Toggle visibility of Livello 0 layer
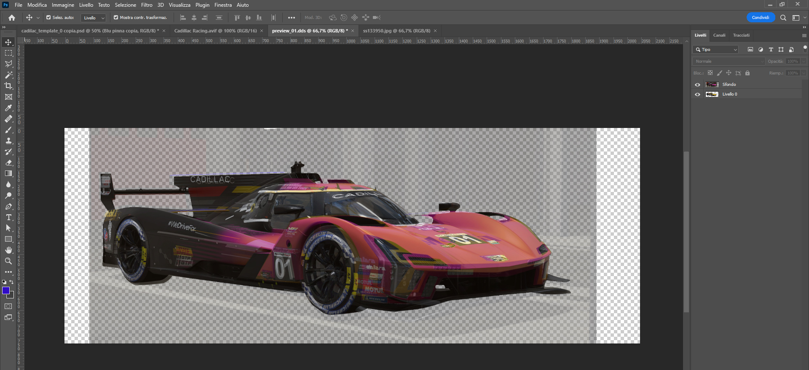The width and height of the screenshot is (809, 370). pyautogui.click(x=697, y=94)
